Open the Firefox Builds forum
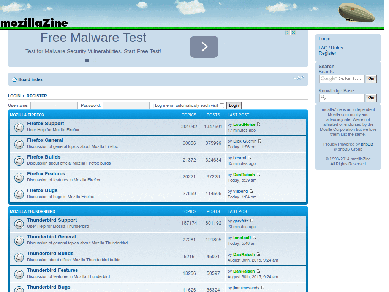The height and width of the screenshot is (292, 389). [44, 157]
